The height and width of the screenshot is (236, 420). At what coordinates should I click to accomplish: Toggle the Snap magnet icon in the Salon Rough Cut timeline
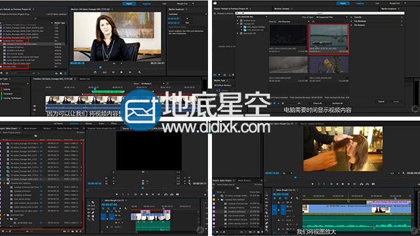point(280,198)
